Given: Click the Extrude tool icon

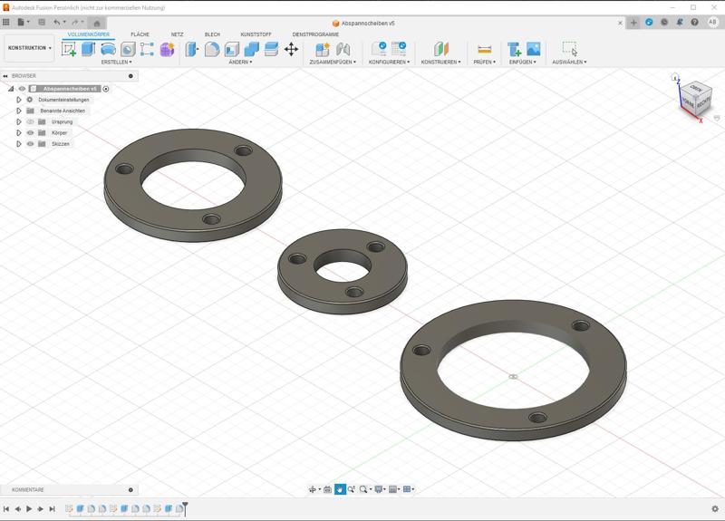Looking at the screenshot, I should [x=88, y=49].
